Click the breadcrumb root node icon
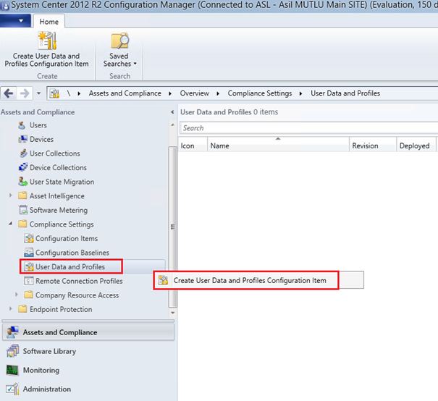 point(54,93)
